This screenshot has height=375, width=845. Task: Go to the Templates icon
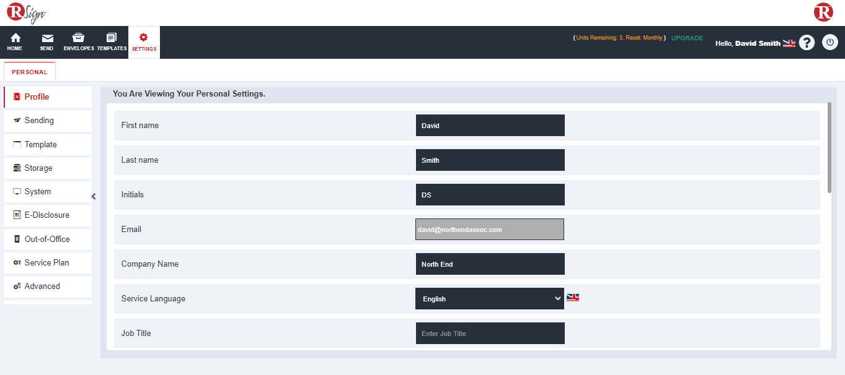coord(112,38)
